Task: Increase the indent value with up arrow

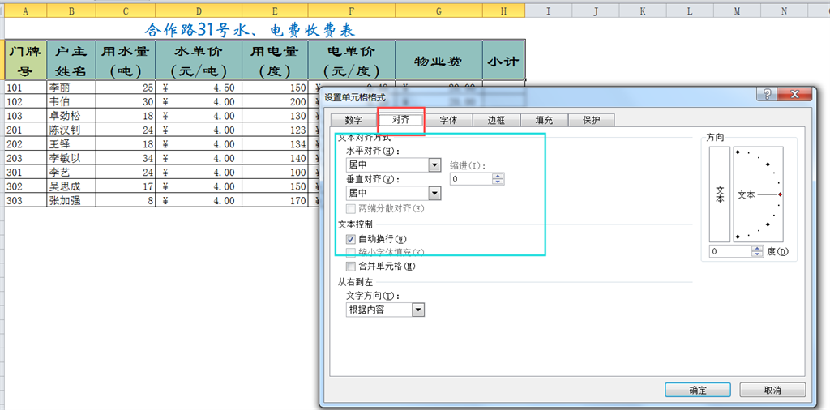Action: pos(498,175)
